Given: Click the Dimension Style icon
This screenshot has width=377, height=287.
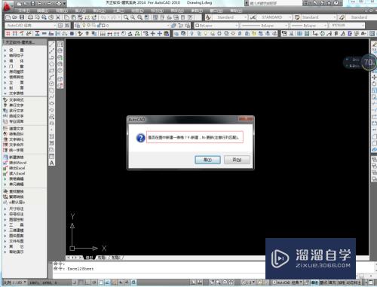Looking at the screenshot, I should point(253,17).
